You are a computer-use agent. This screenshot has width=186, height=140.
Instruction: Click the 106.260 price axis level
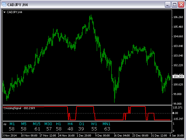178,17
